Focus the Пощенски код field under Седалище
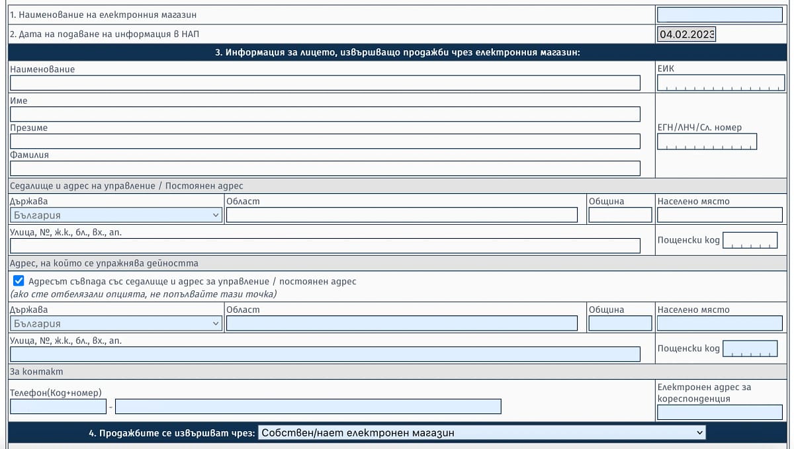Image resolution: width=794 pixels, height=449 pixels. point(750,240)
